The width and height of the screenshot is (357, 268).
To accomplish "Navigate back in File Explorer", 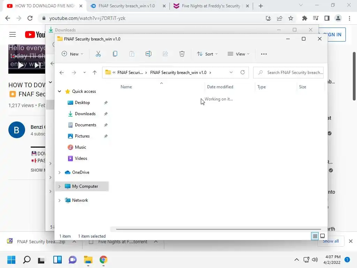I will 61,73.
